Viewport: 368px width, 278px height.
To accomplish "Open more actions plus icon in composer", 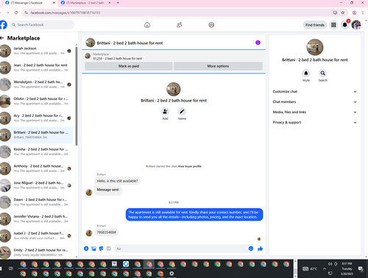I will 86,249.
